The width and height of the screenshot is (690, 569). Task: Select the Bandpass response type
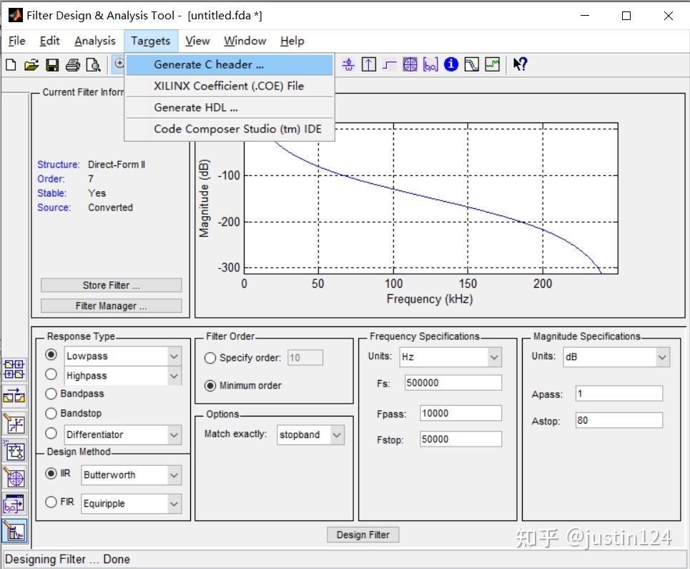coord(51,394)
